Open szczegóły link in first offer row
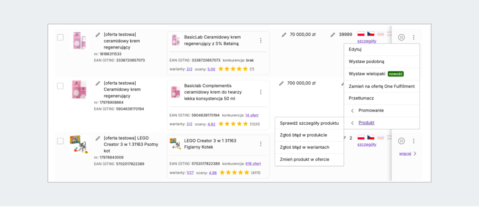 coord(367,41)
